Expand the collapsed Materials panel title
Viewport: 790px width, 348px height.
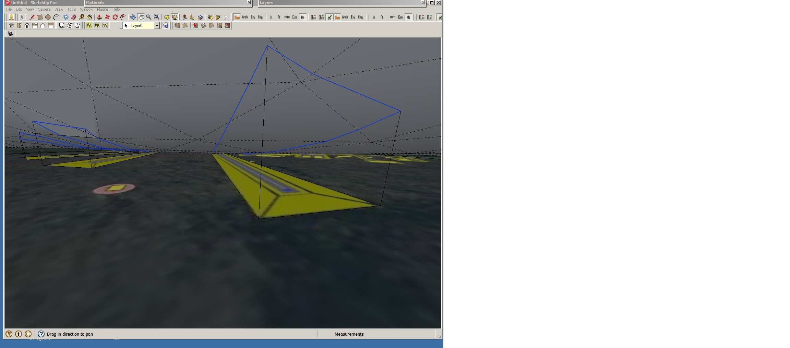click(x=95, y=2)
